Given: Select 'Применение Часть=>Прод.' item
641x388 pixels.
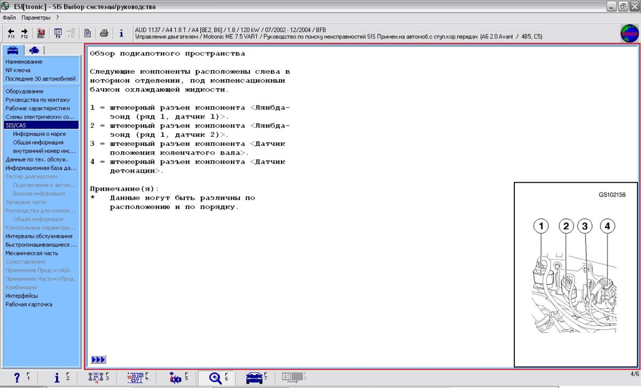Looking at the screenshot, I should (x=41, y=279).
